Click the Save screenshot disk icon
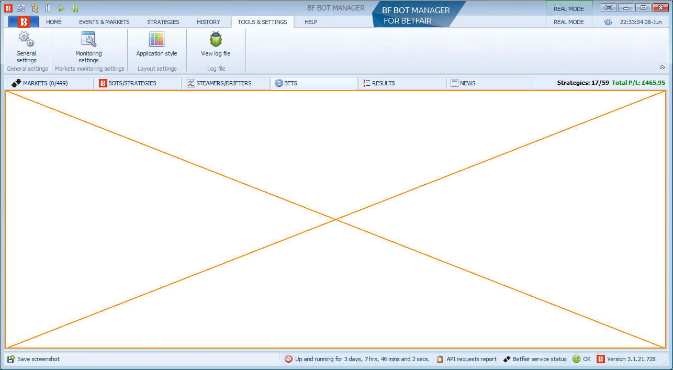 tap(11, 359)
